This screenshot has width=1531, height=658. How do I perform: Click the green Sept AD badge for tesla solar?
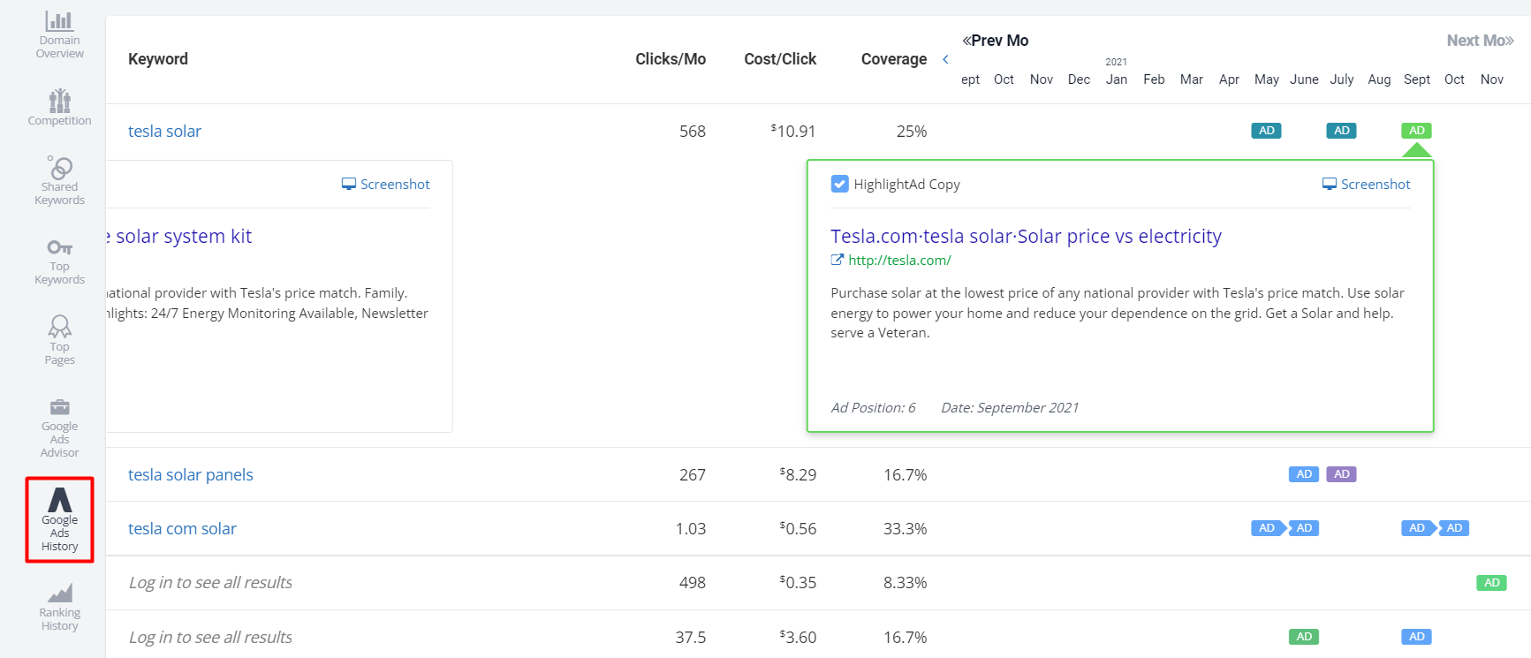[x=1416, y=131]
